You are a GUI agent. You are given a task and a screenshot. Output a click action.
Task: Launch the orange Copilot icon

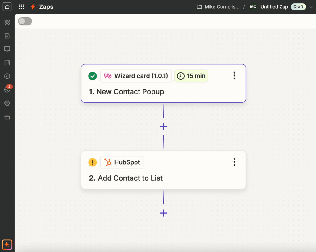pyautogui.click(x=7, y=244)
